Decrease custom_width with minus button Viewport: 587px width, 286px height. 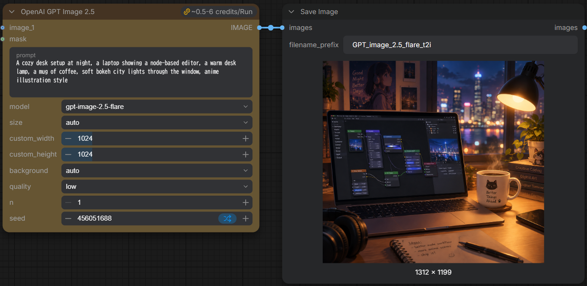(x=68, y=139)
